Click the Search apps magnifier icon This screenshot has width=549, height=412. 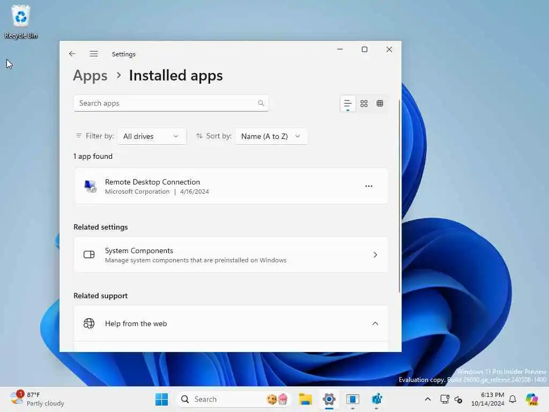point(261,103)
